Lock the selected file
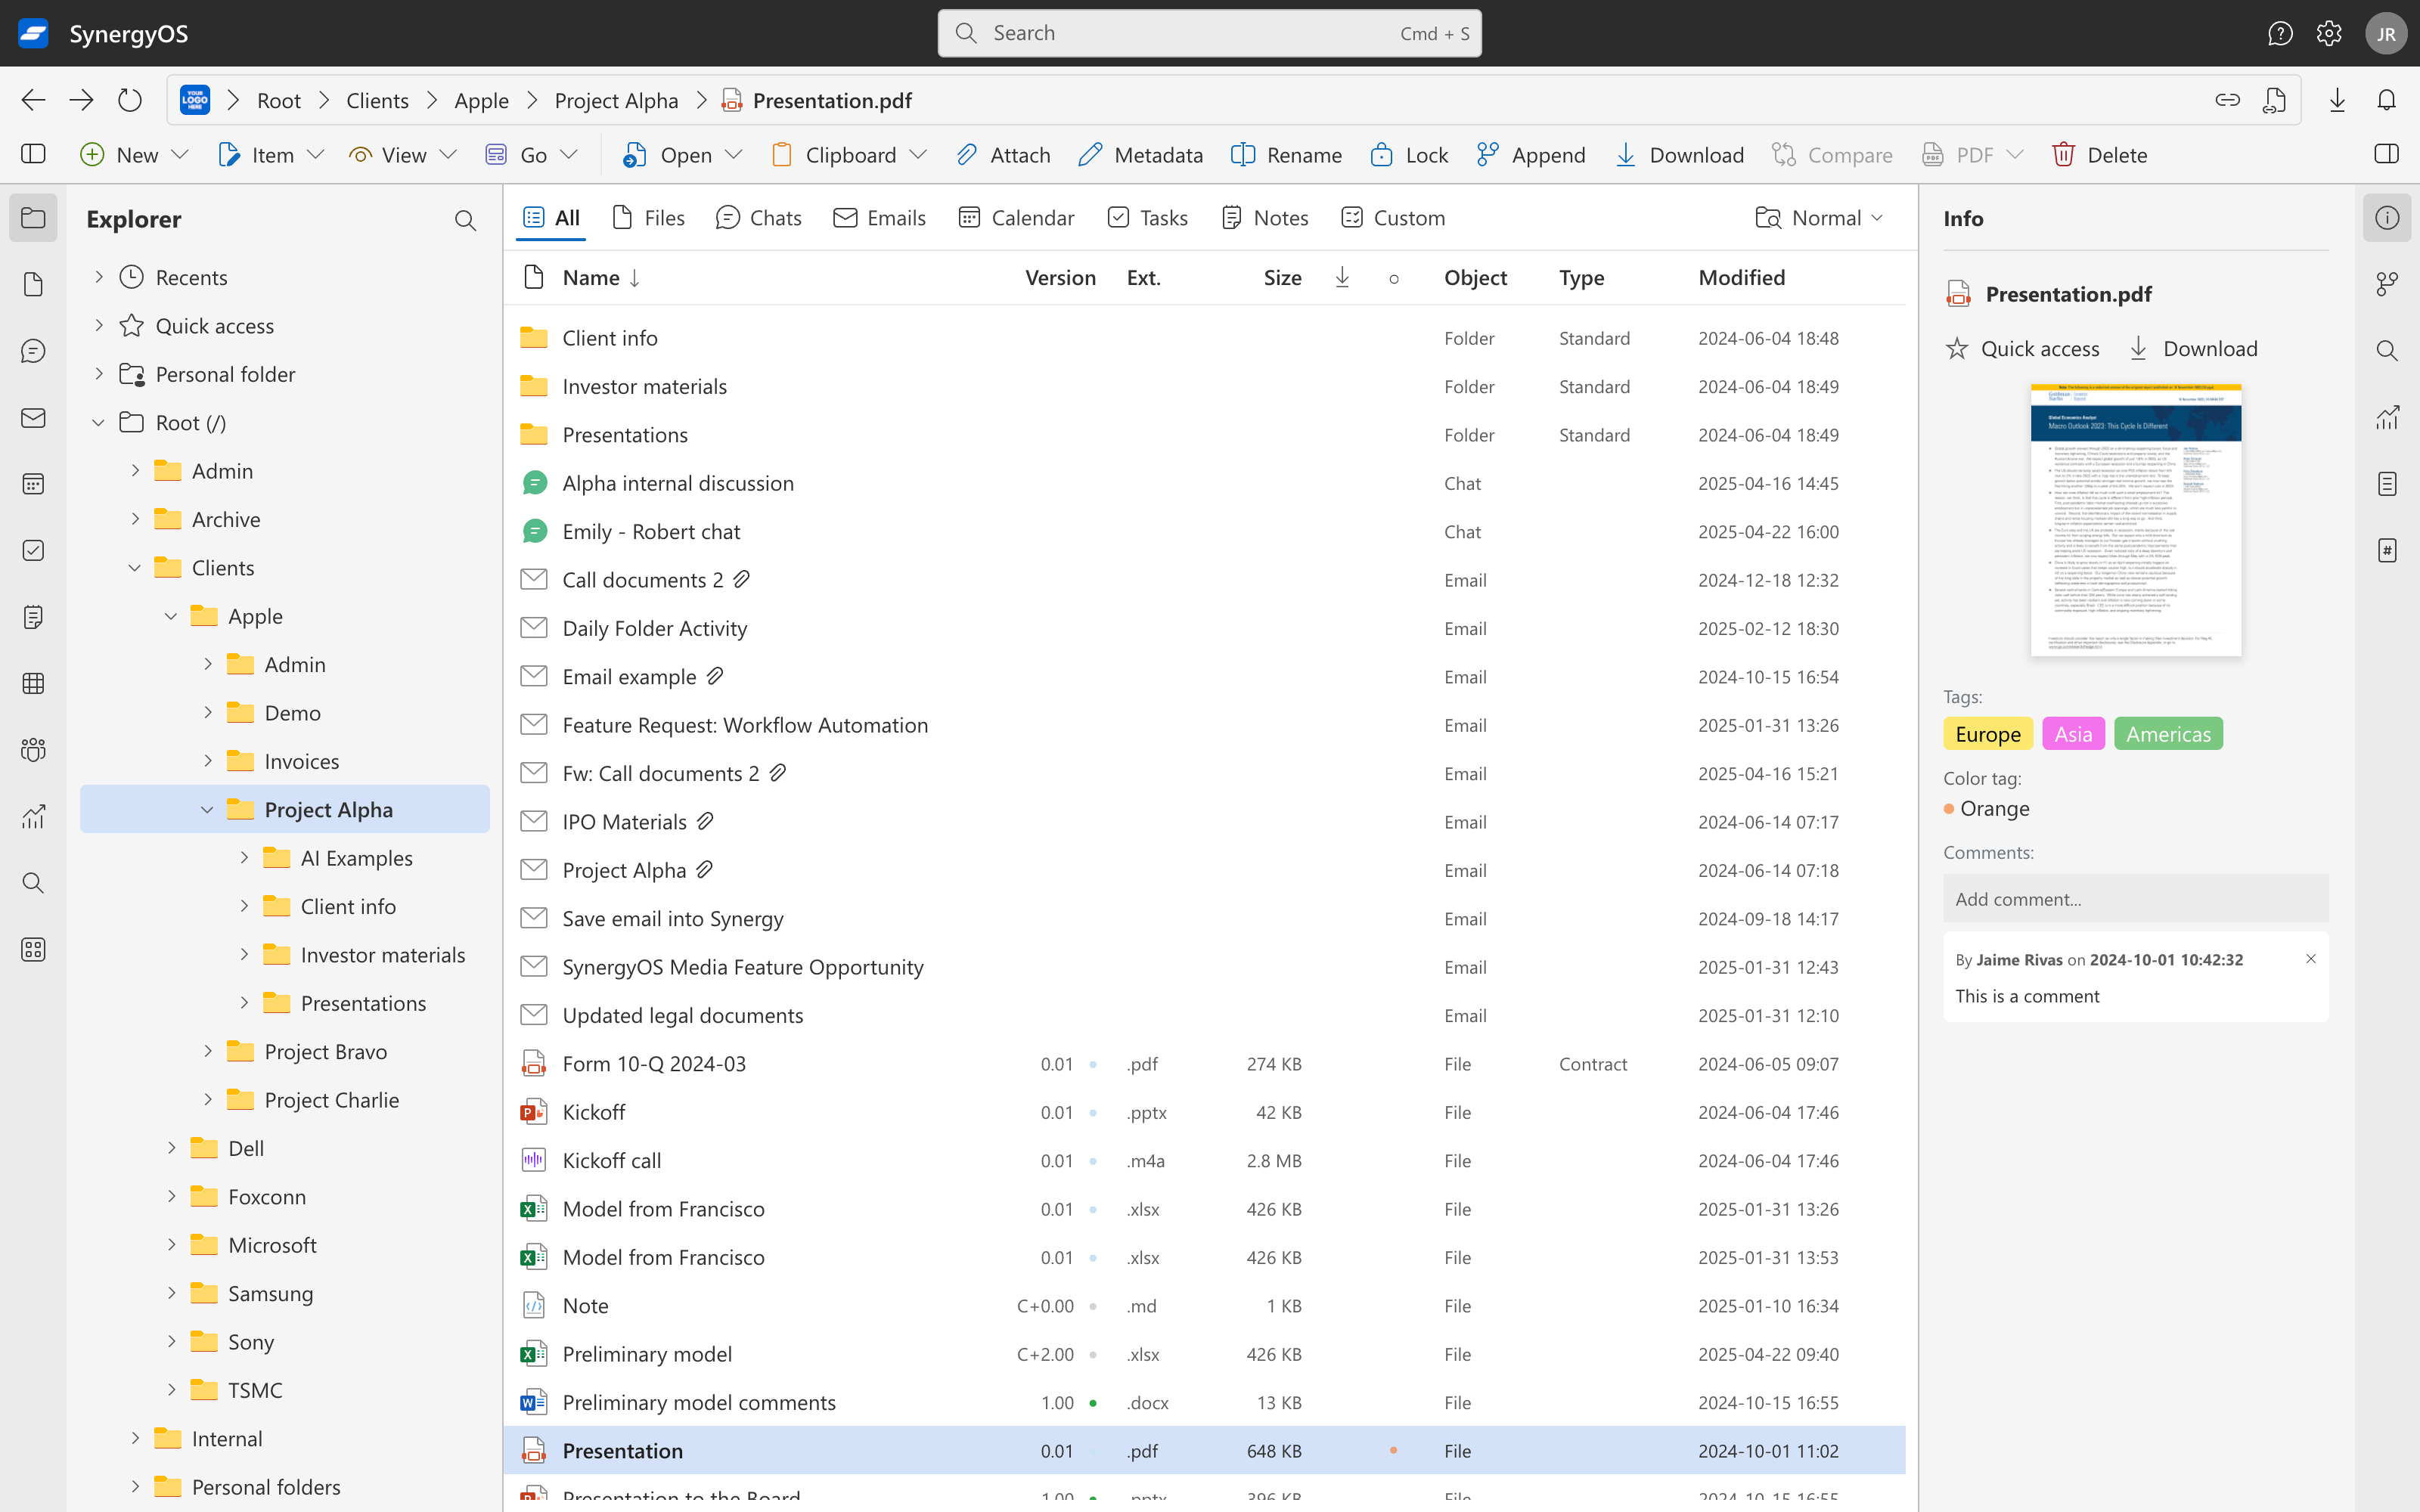This screenshot has height=1512, width=2420. (x=1409, y=155)
